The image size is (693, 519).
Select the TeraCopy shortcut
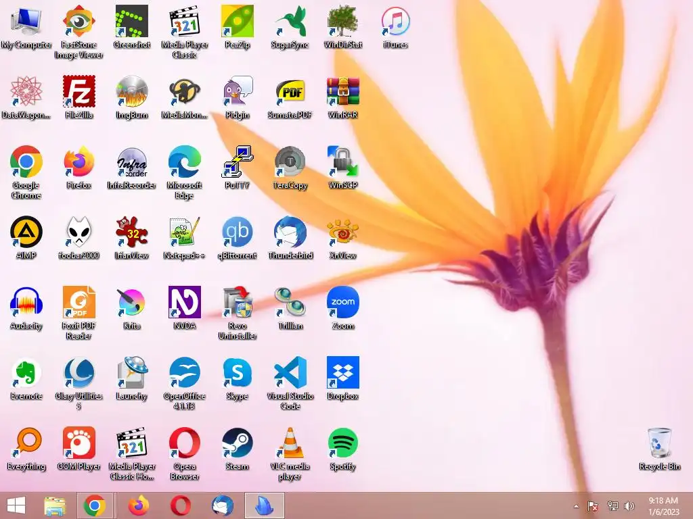290,162
